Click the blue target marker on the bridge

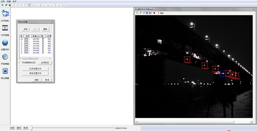tap(223, 74)
